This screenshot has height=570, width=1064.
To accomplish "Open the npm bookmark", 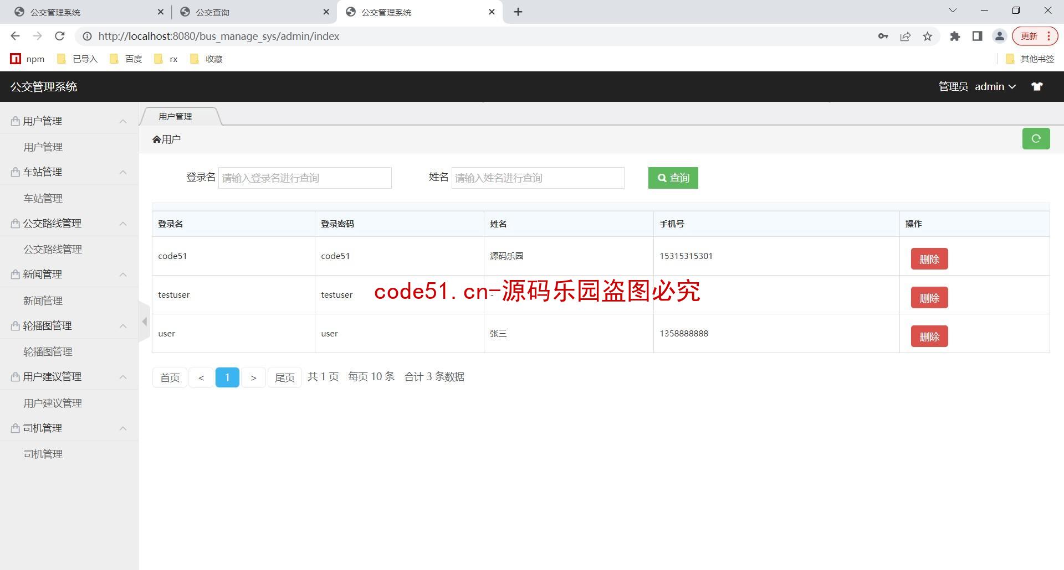I will click(28, 59).
